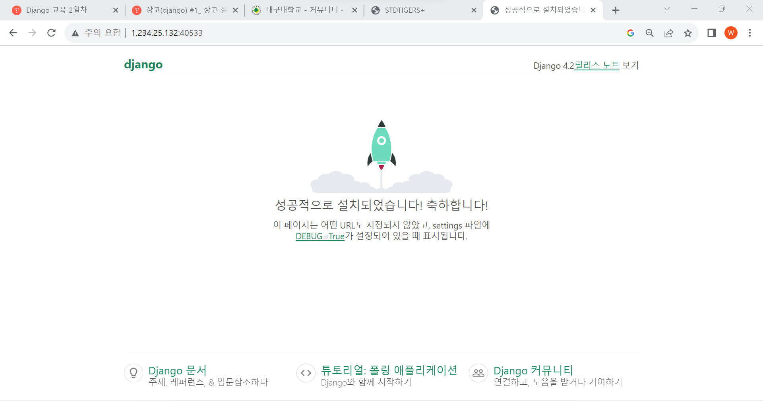The height and width of the screenshot is (401, 763).
Task: Click the django logo heading
Action: [143, 64]
